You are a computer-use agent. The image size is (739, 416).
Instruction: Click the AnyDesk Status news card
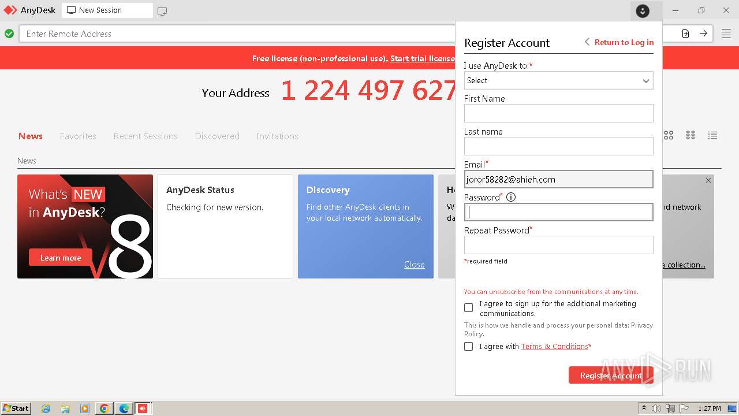click(225, 226)
